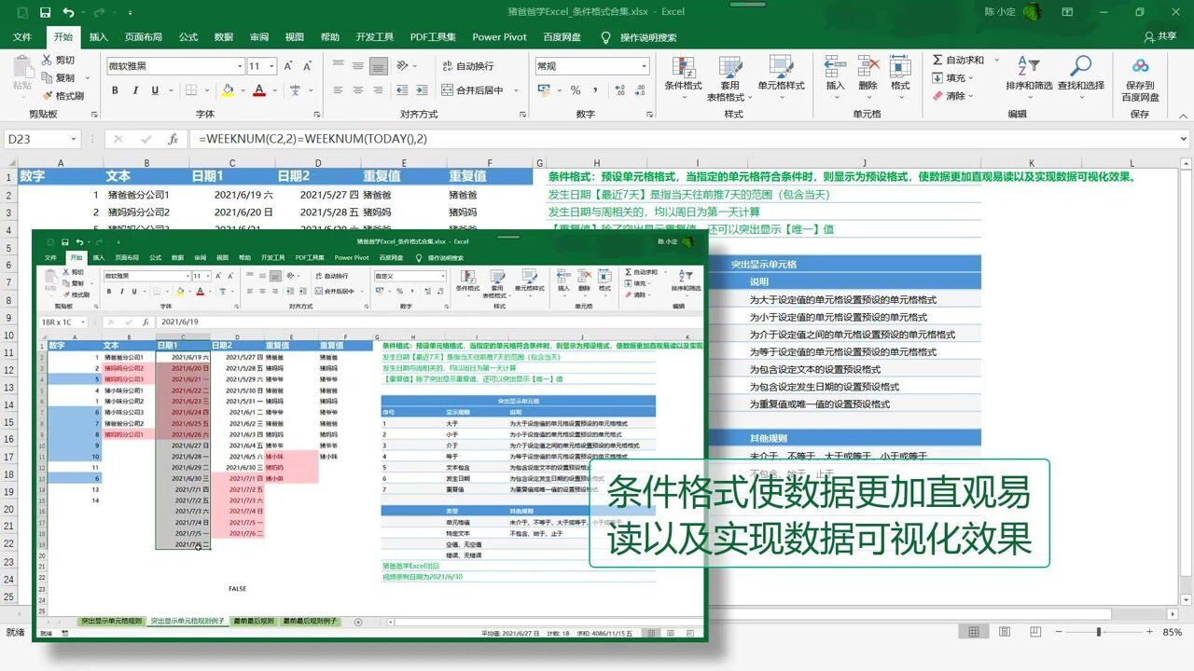1194x671 pixels.
Task: Apply percent style with the % icon
Action: pos(576,90)
